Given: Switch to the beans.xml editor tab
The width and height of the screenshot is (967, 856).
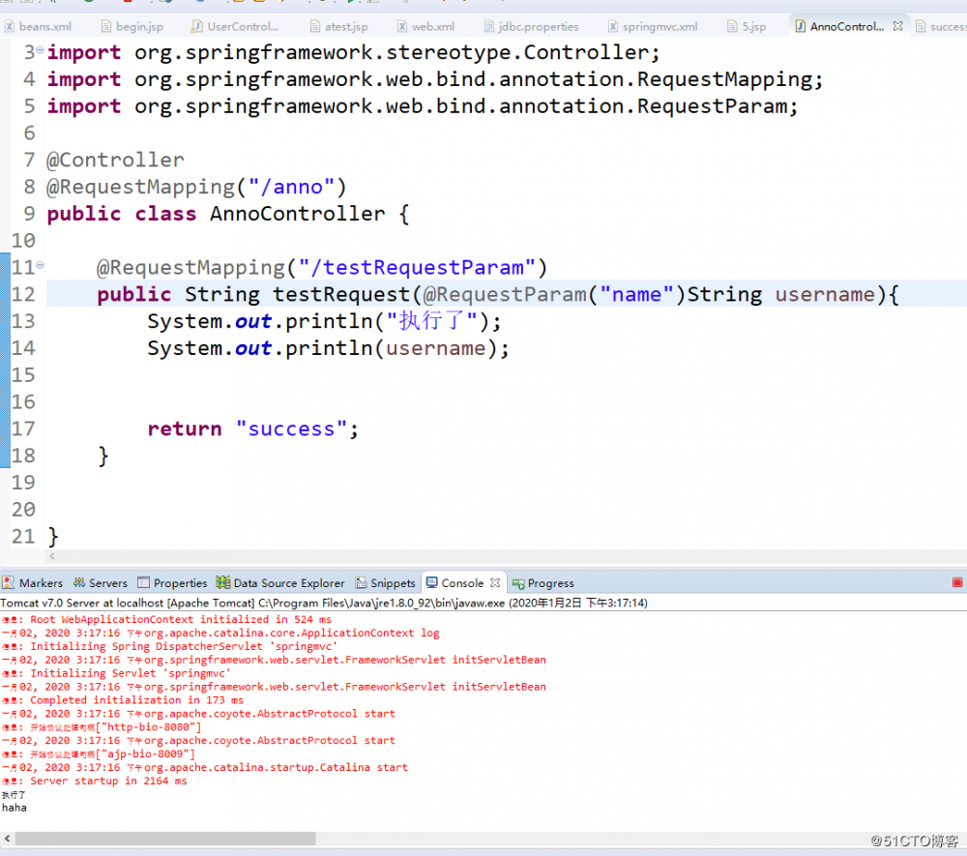Looking at the screenshot, I should (x=38, y=26).
